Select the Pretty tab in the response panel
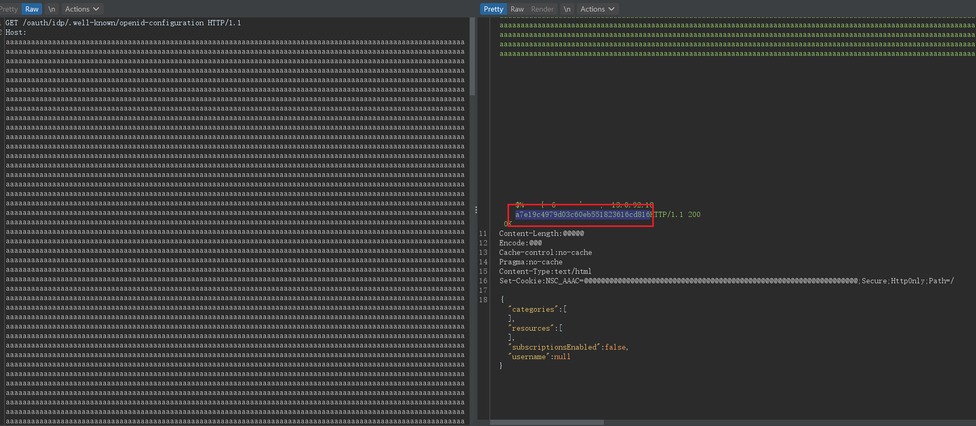 [493, 9]
